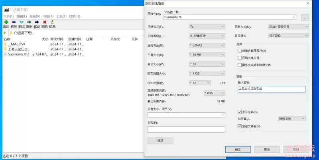319x160 pixels.
Task: Click the 选项 options button
Action: (x=160, y=141)
